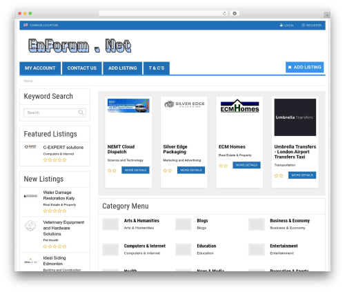Click the magnifying glass search icon
This screenshot has width=345, height=292.
(81, 113)
